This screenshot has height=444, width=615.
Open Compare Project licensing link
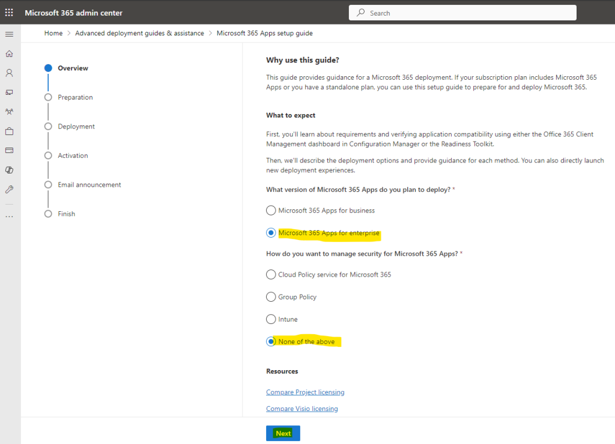(x=305, y=392)
